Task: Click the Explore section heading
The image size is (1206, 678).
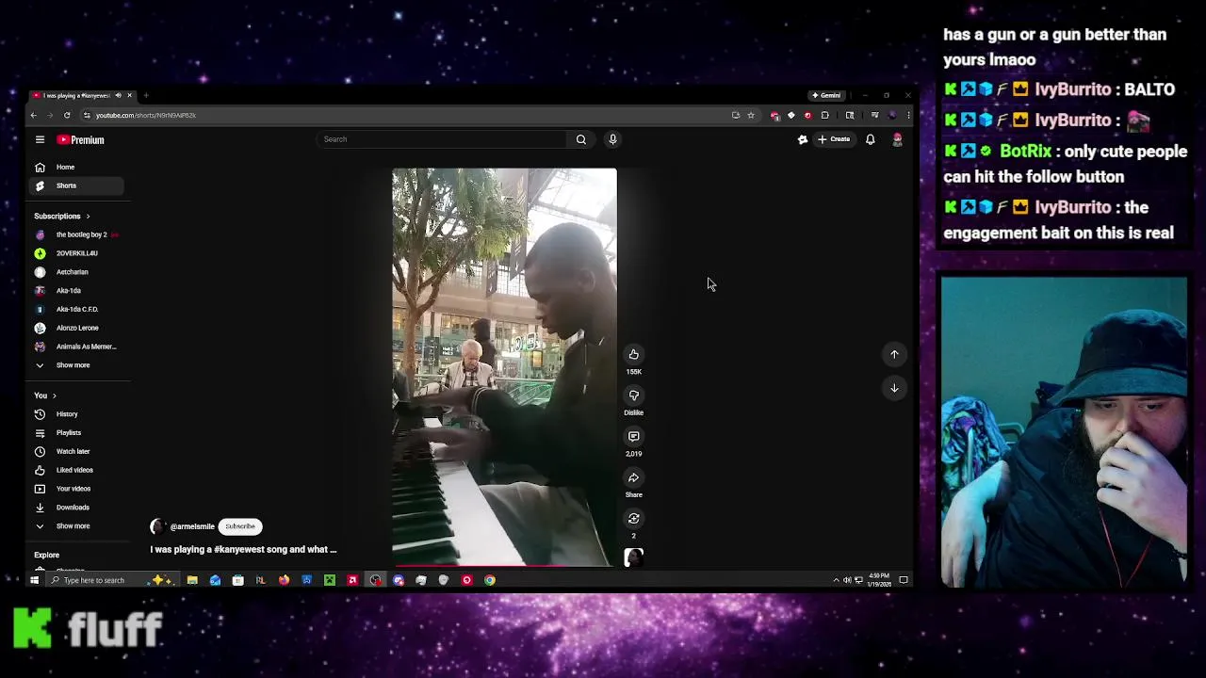Action: [x=46, y=556]
